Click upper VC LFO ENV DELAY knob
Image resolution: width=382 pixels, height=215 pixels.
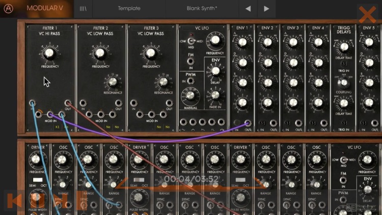pyautogui.click(x=215, y=71)
